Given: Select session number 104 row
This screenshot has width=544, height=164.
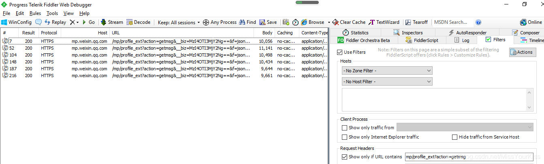Looking at the screenshot, I should [x=164, y=55].
